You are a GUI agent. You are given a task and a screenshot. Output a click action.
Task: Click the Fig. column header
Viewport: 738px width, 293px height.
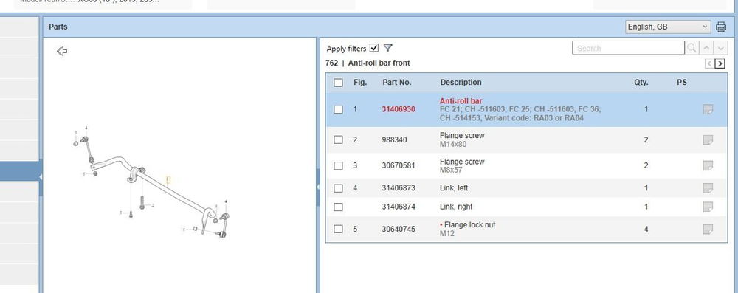coord(360,82)
